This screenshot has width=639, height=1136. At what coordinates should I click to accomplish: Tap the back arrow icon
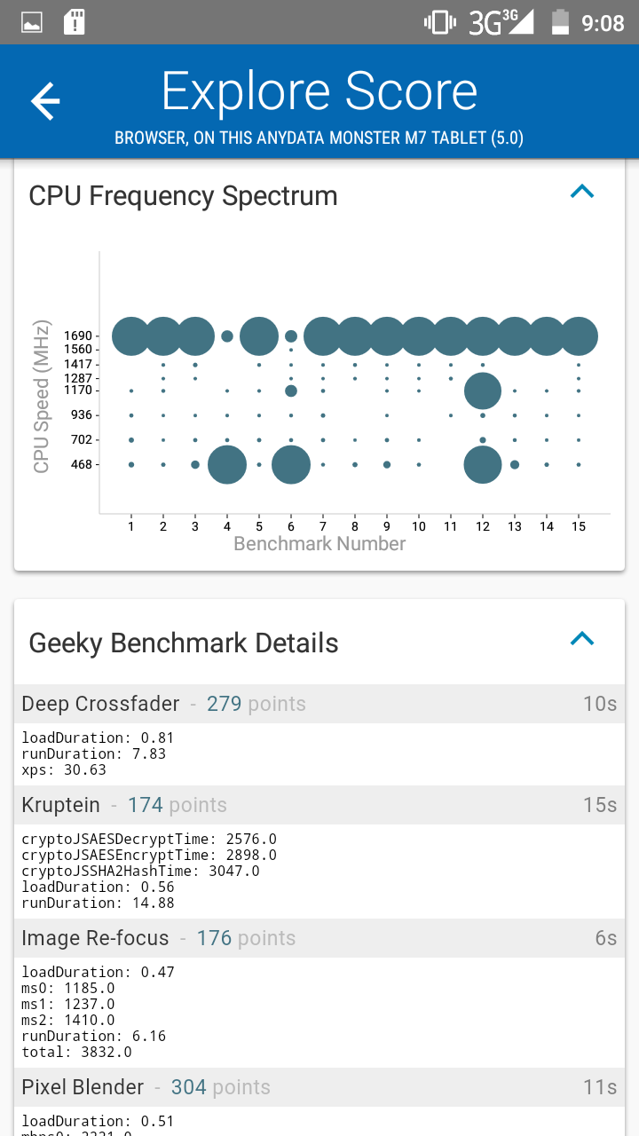[45, 101]
